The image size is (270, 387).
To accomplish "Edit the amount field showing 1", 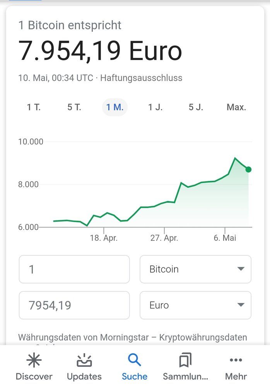I will coord(74,269).
